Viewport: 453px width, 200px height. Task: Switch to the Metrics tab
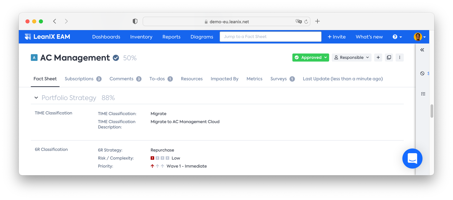click(254, 79)
